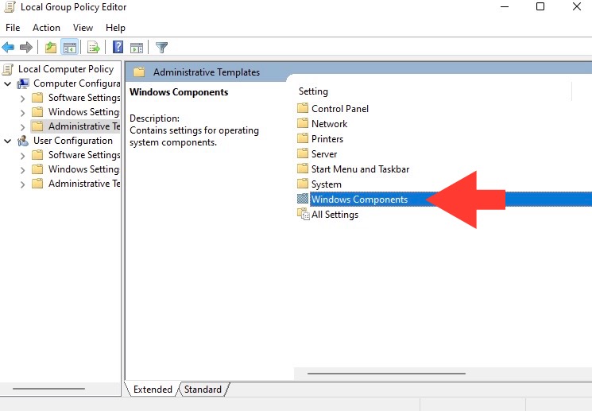Expand Windows Settings under User Configuration
Image resolution: width=592 pixels, height=411 pixels.
click(x=23, y=170)
